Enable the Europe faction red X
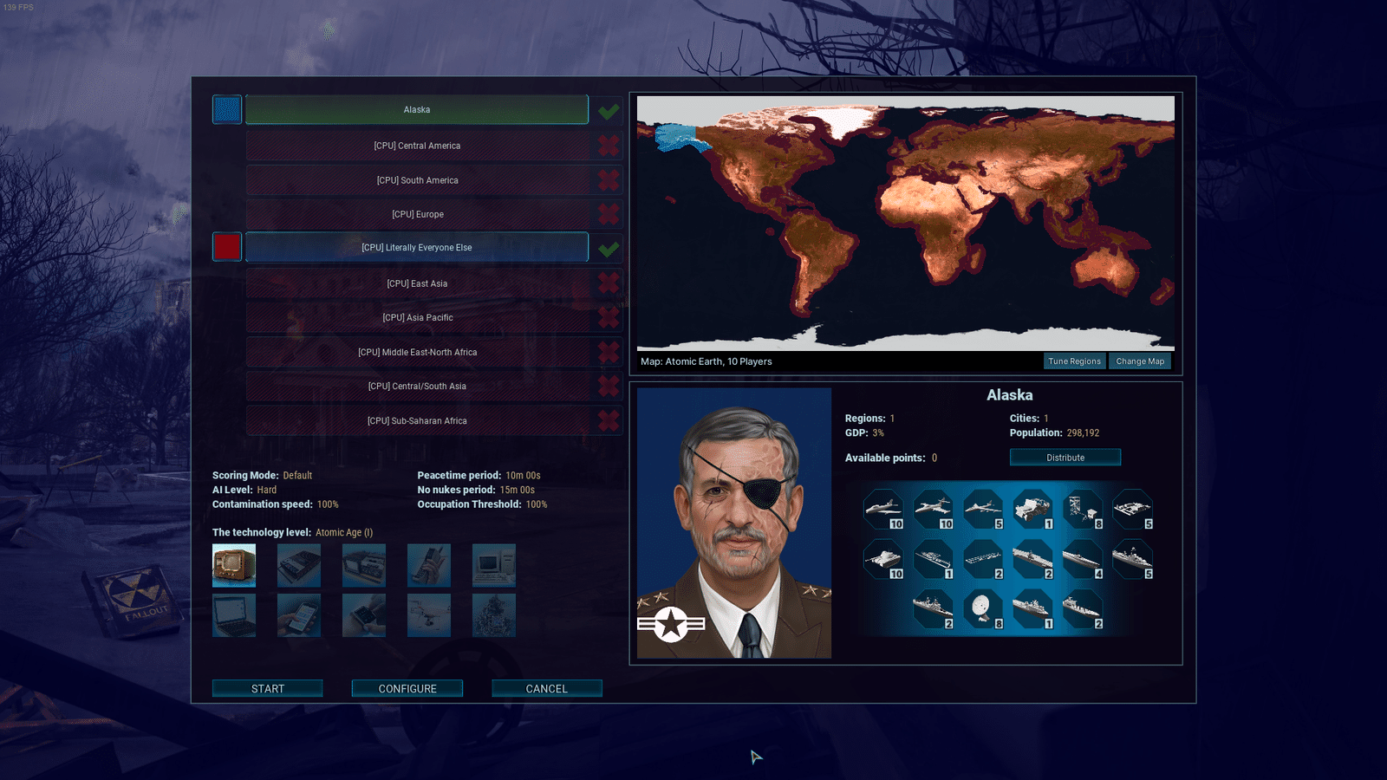The width and height of the screenshot is (1387, 780). coord(609,214)
